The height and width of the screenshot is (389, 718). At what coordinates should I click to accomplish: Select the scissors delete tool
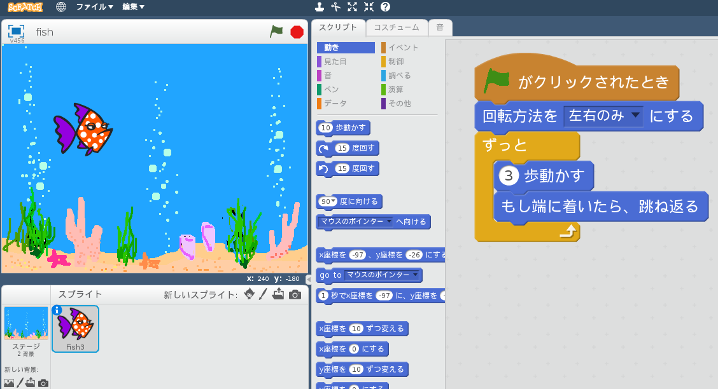point(335,7)
